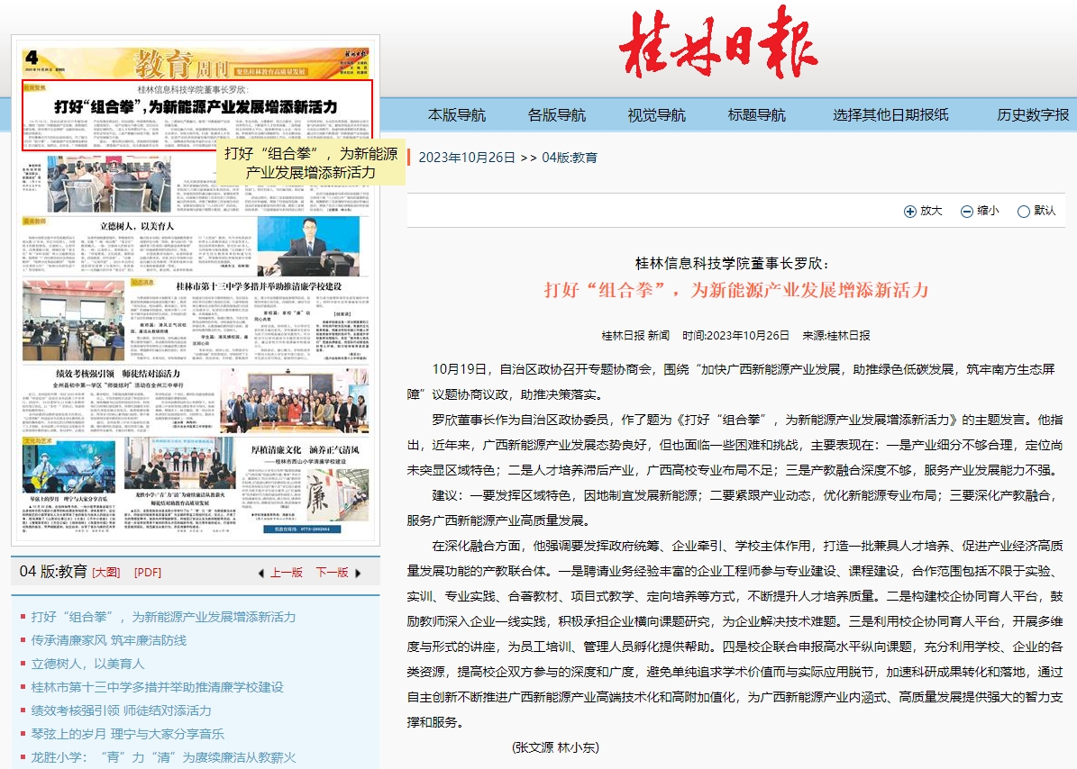Viewport: 1077px width, 769px height.
Task: Open the PDF version link
Action: point(148,573)
